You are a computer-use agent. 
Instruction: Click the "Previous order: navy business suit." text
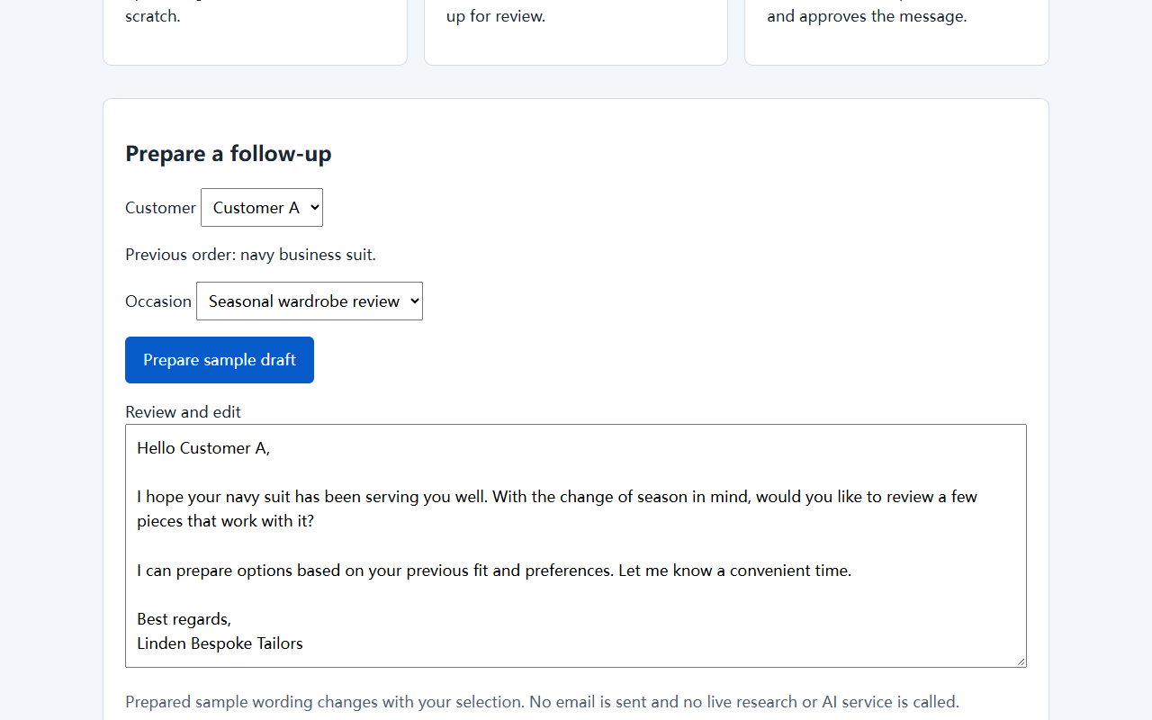pos(250,255)
